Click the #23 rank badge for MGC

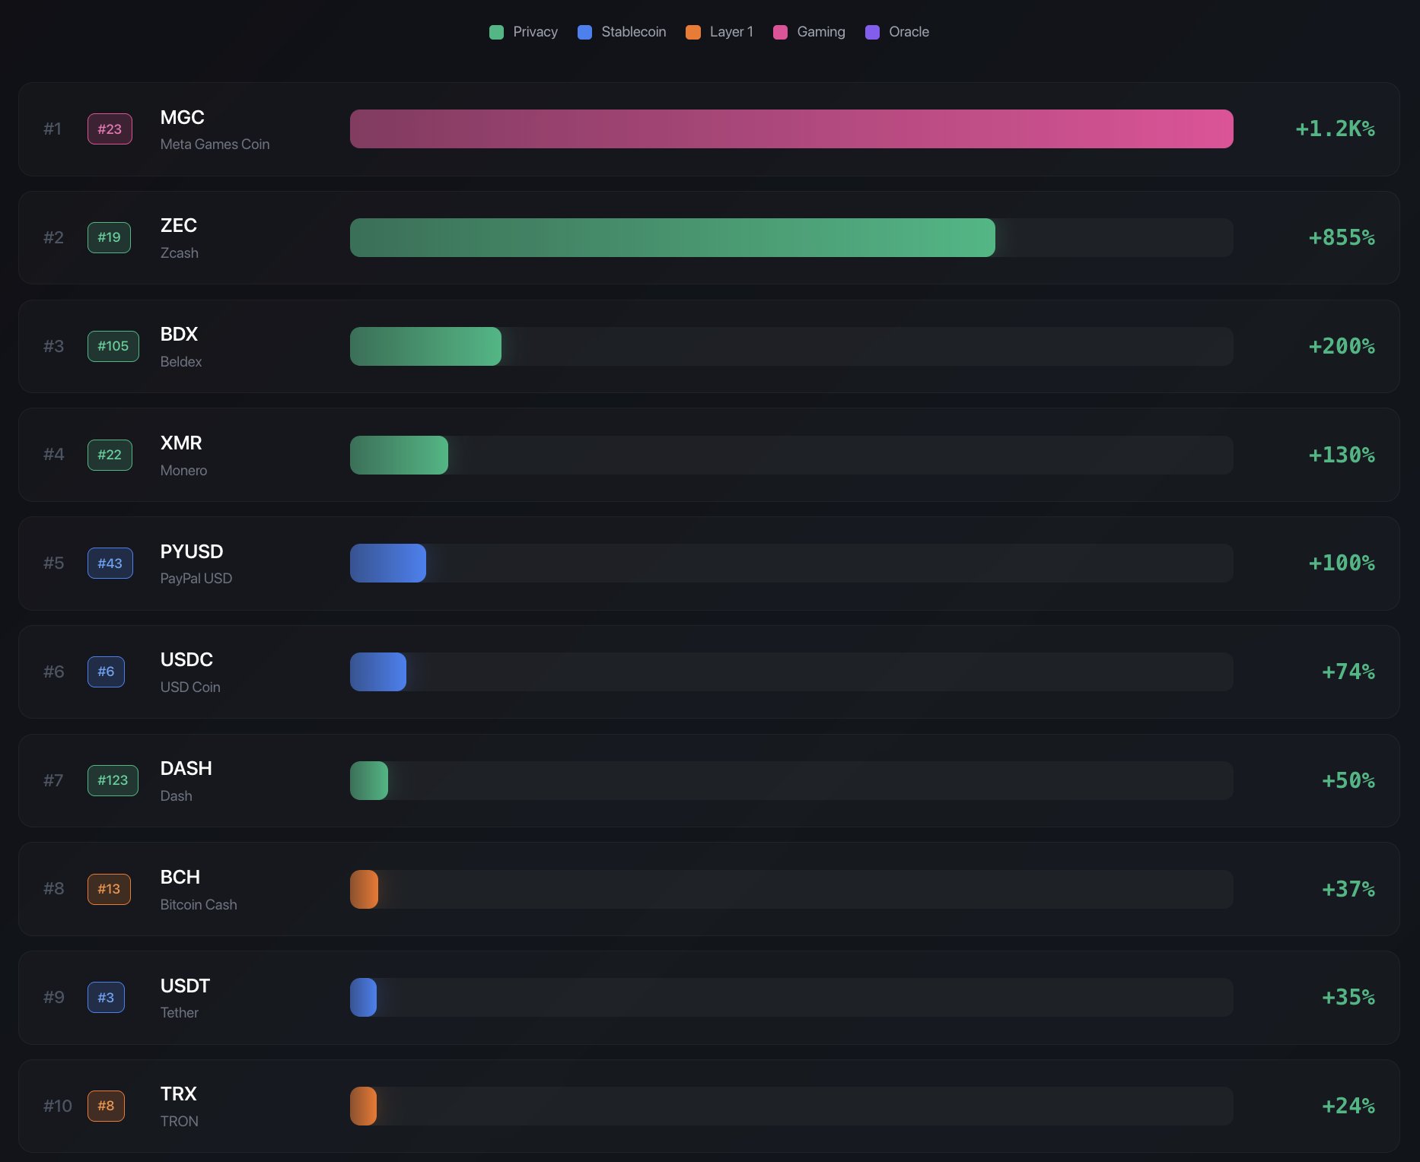pyautogui.click(x=110, y=129)
